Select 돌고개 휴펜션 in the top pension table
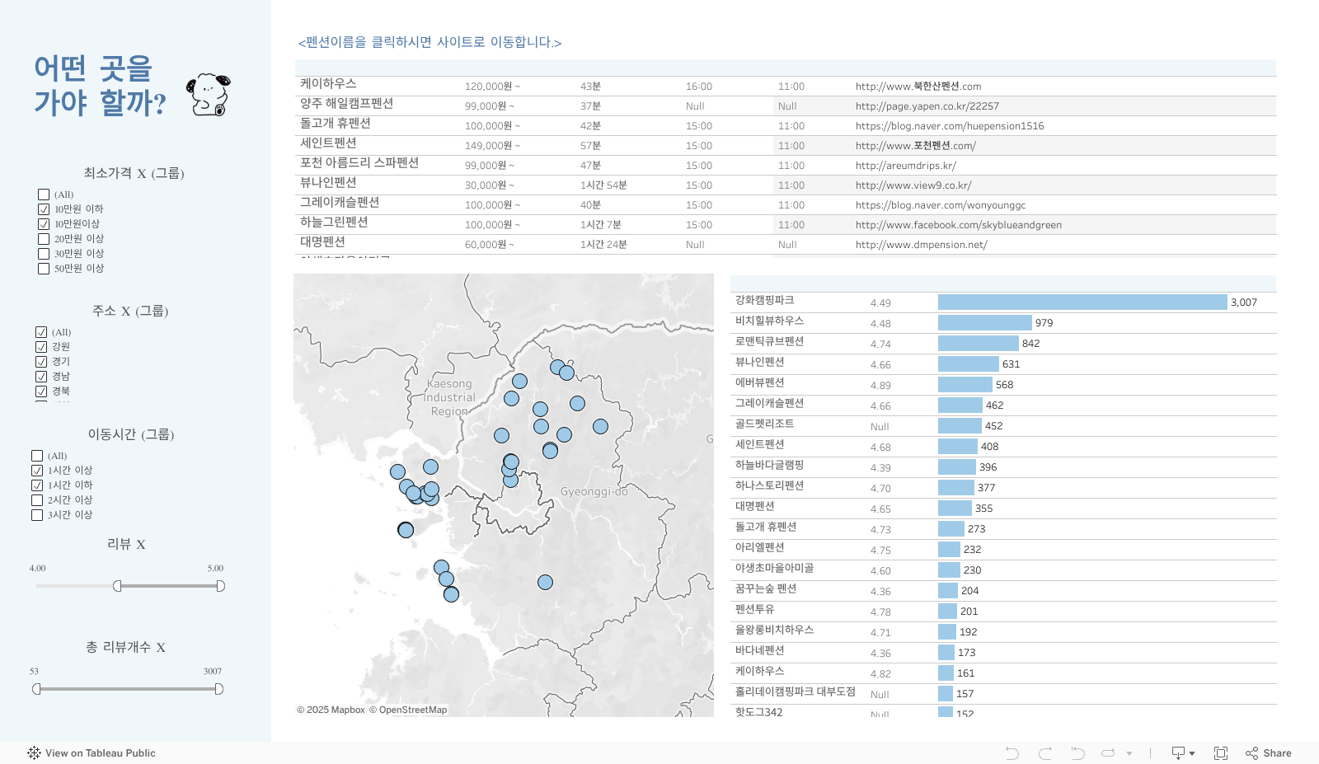The height and width of the screenshot is (764, 1319). click(x=336, y=123)
